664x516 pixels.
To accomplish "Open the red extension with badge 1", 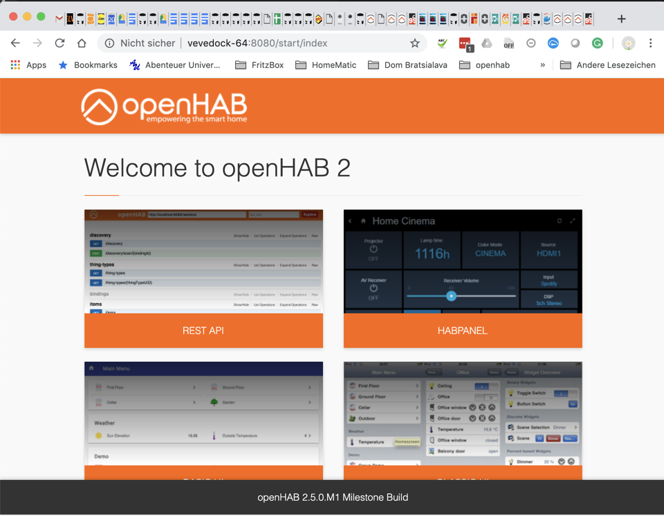I will click(465, 44).
